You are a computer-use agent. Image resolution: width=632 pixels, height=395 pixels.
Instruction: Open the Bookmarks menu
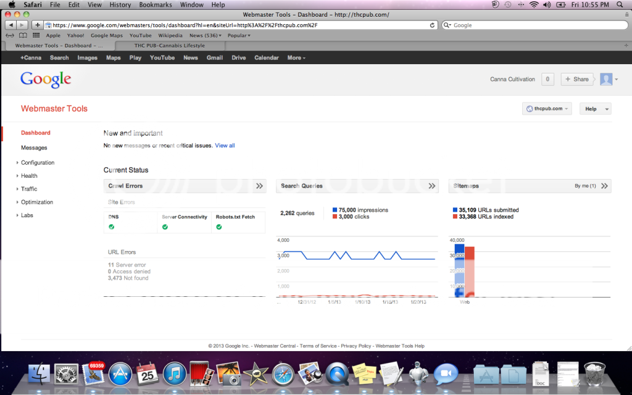(155, 5)
